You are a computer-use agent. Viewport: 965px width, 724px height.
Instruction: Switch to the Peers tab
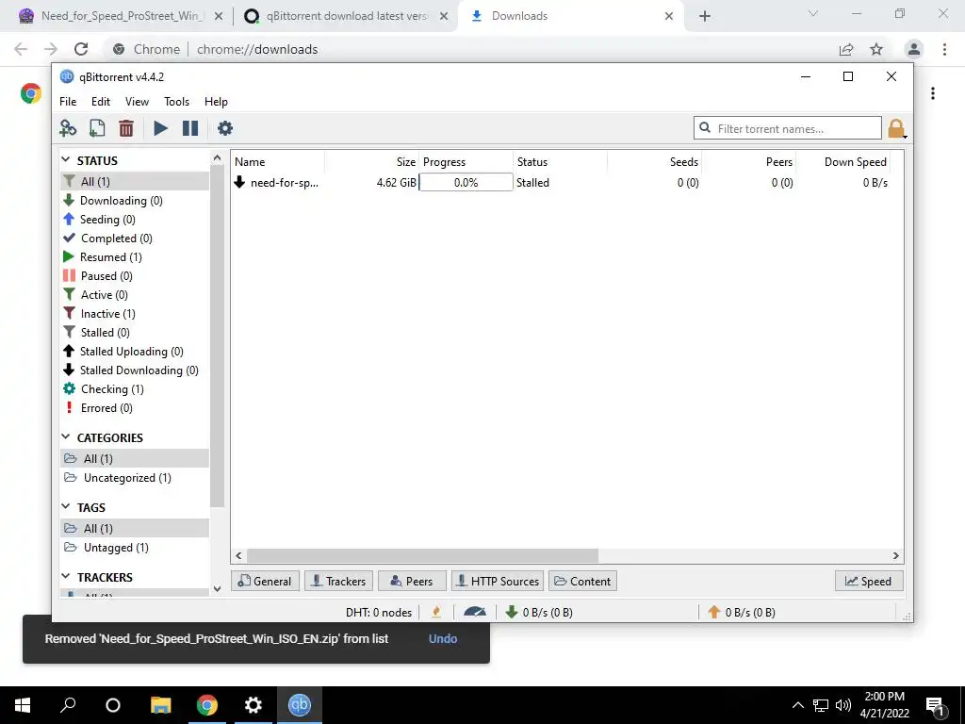coord(412,581)
